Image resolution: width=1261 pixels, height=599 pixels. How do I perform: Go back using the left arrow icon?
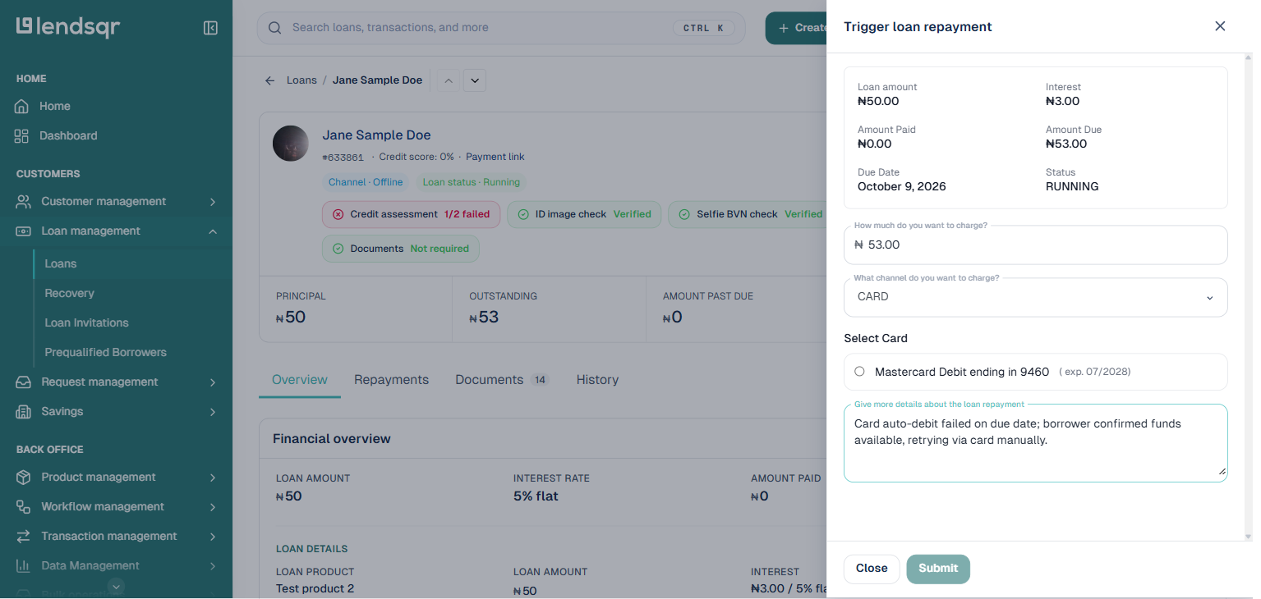click(269, 80)
